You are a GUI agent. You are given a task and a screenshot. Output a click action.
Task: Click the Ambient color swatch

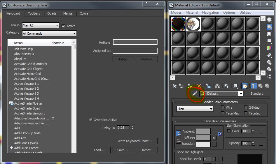click(203, 131)
